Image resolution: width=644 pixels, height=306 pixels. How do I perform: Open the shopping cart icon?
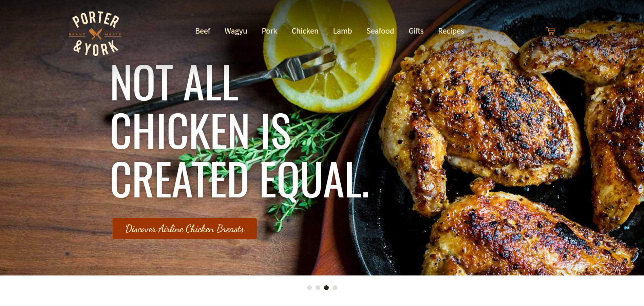[x=550, y=31]
